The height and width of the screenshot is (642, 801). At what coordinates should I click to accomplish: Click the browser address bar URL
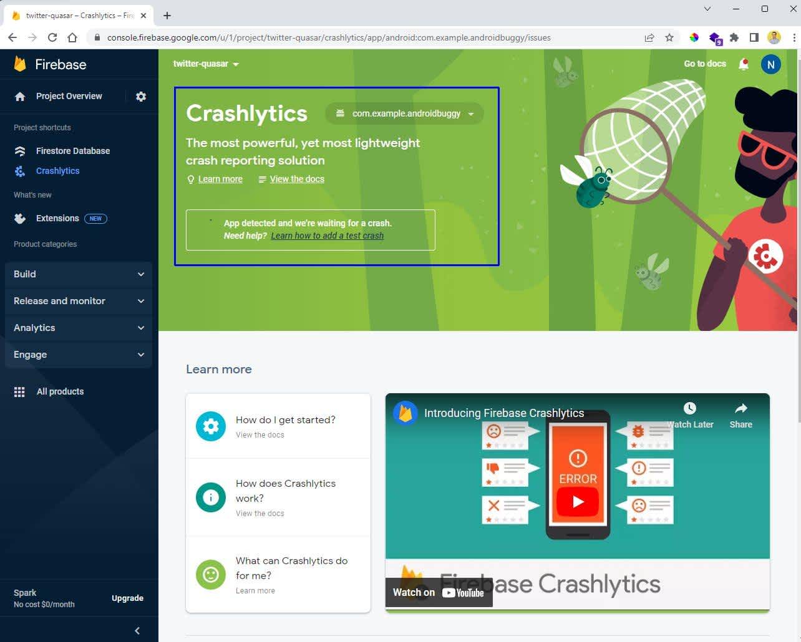tap(329, 37)
